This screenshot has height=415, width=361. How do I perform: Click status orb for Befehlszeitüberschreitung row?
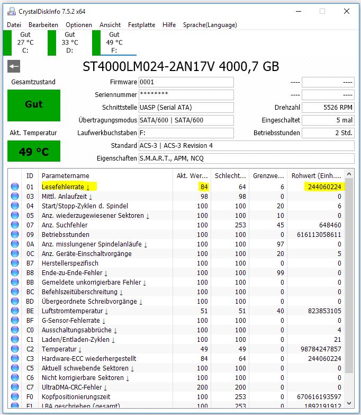click(x=15, y=292)
